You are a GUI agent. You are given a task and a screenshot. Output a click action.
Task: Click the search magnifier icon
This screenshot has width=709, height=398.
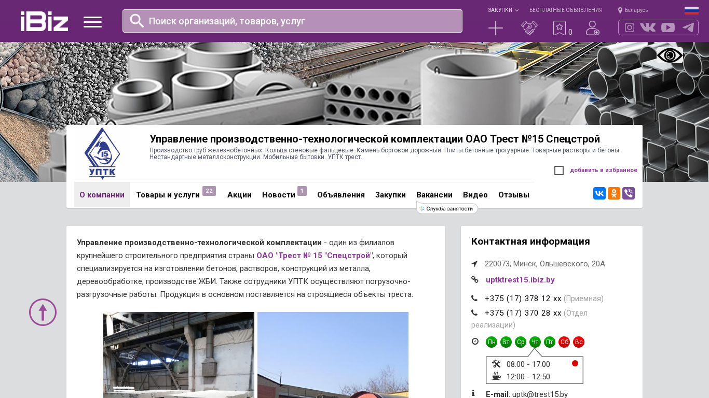click(x=137, y=21)
